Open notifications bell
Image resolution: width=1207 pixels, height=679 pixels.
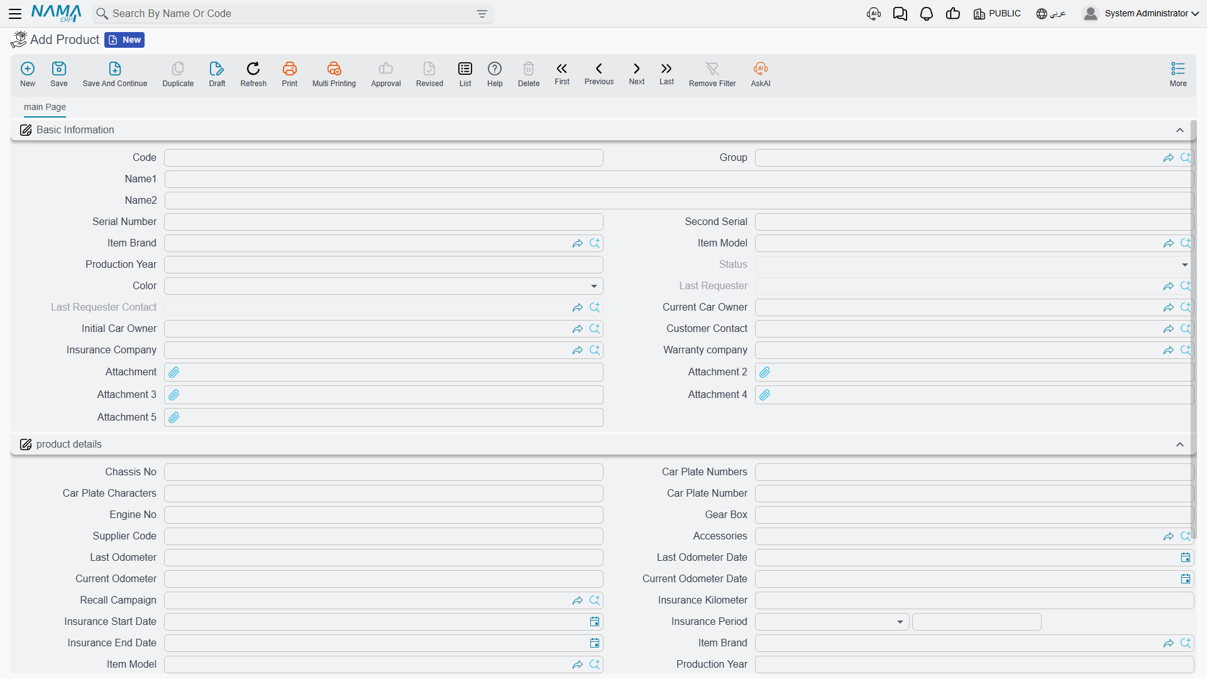(927, 14)
